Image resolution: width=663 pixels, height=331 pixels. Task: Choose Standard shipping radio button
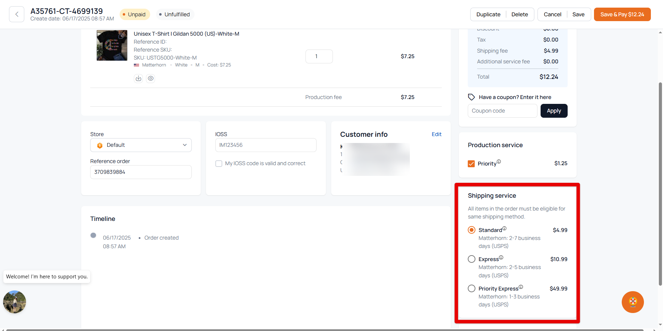(472, 230)
